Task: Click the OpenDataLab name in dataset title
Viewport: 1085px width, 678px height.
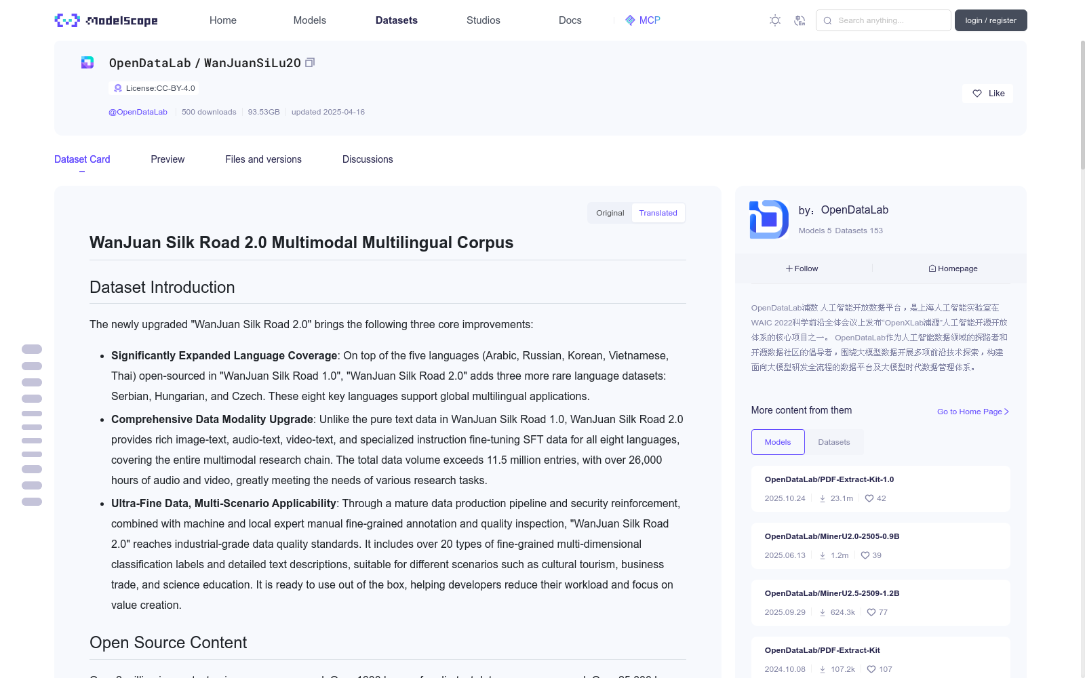Action: pos(150,63)
